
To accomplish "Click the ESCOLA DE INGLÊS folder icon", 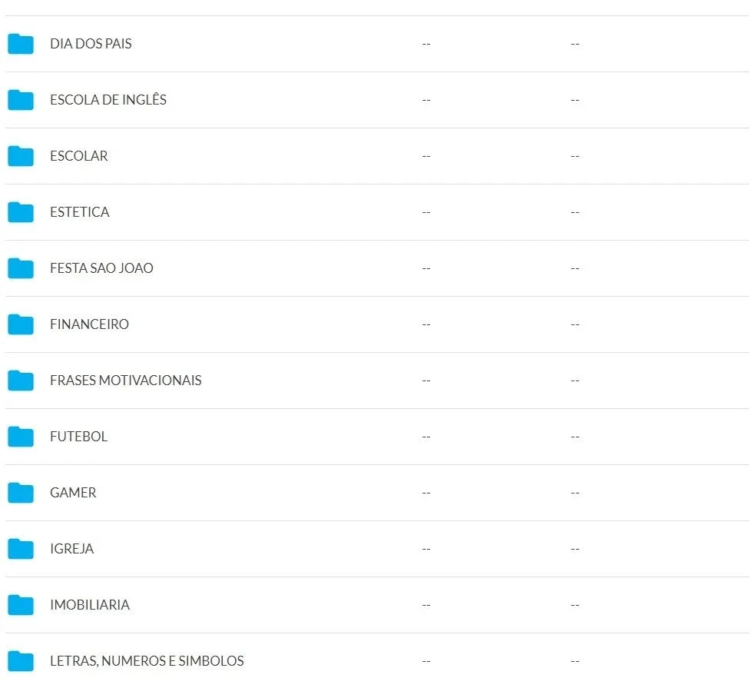I will click(x=21, y=100).
